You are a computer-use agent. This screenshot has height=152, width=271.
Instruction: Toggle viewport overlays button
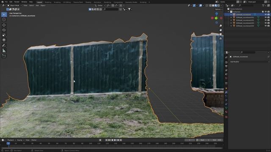coord(200,5)
